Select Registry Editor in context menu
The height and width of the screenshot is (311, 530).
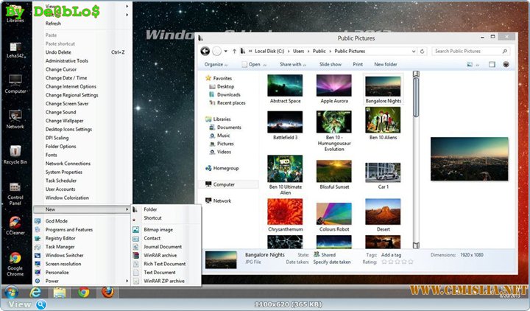[x=60, y=238]
